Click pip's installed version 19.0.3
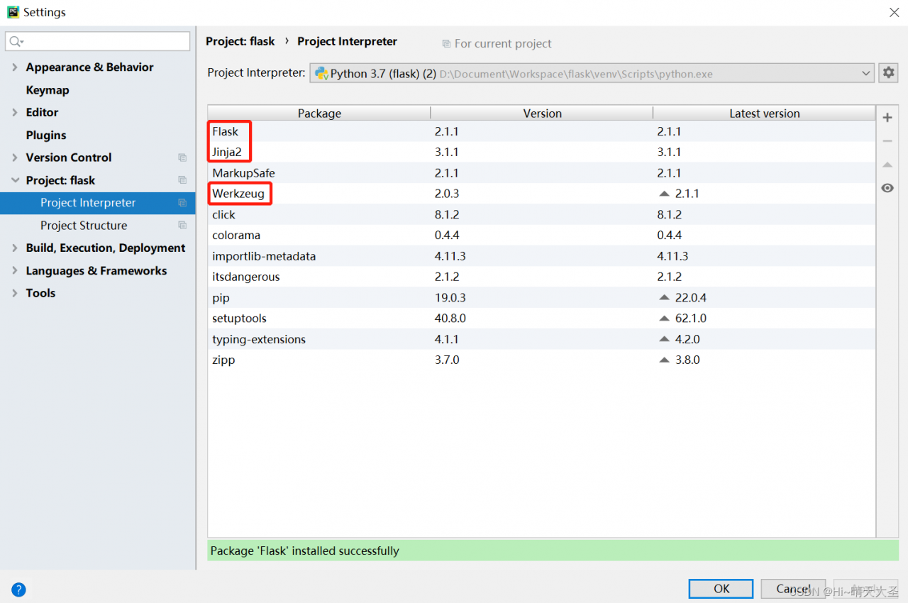The image size is (908, 603). (450, 298)
